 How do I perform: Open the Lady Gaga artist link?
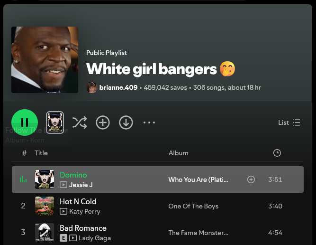click(x=95, y=238)
